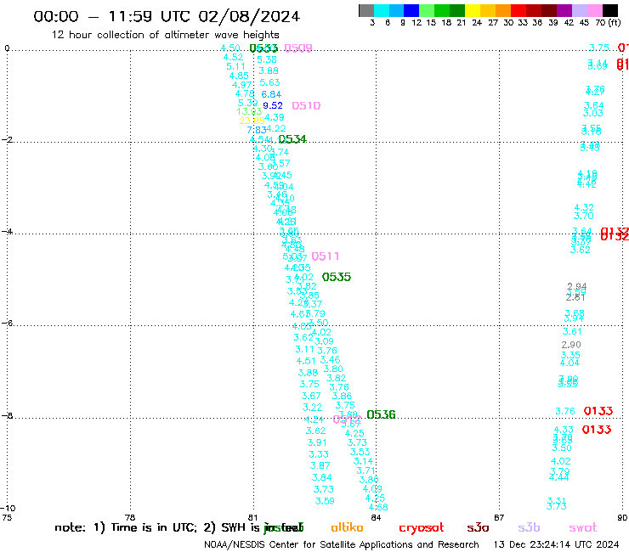Viewport: 629px width, 552px height.
Task: Click the title '00:00 – 11:59 UTC 02/08/2024'
Action: point(167,16)
